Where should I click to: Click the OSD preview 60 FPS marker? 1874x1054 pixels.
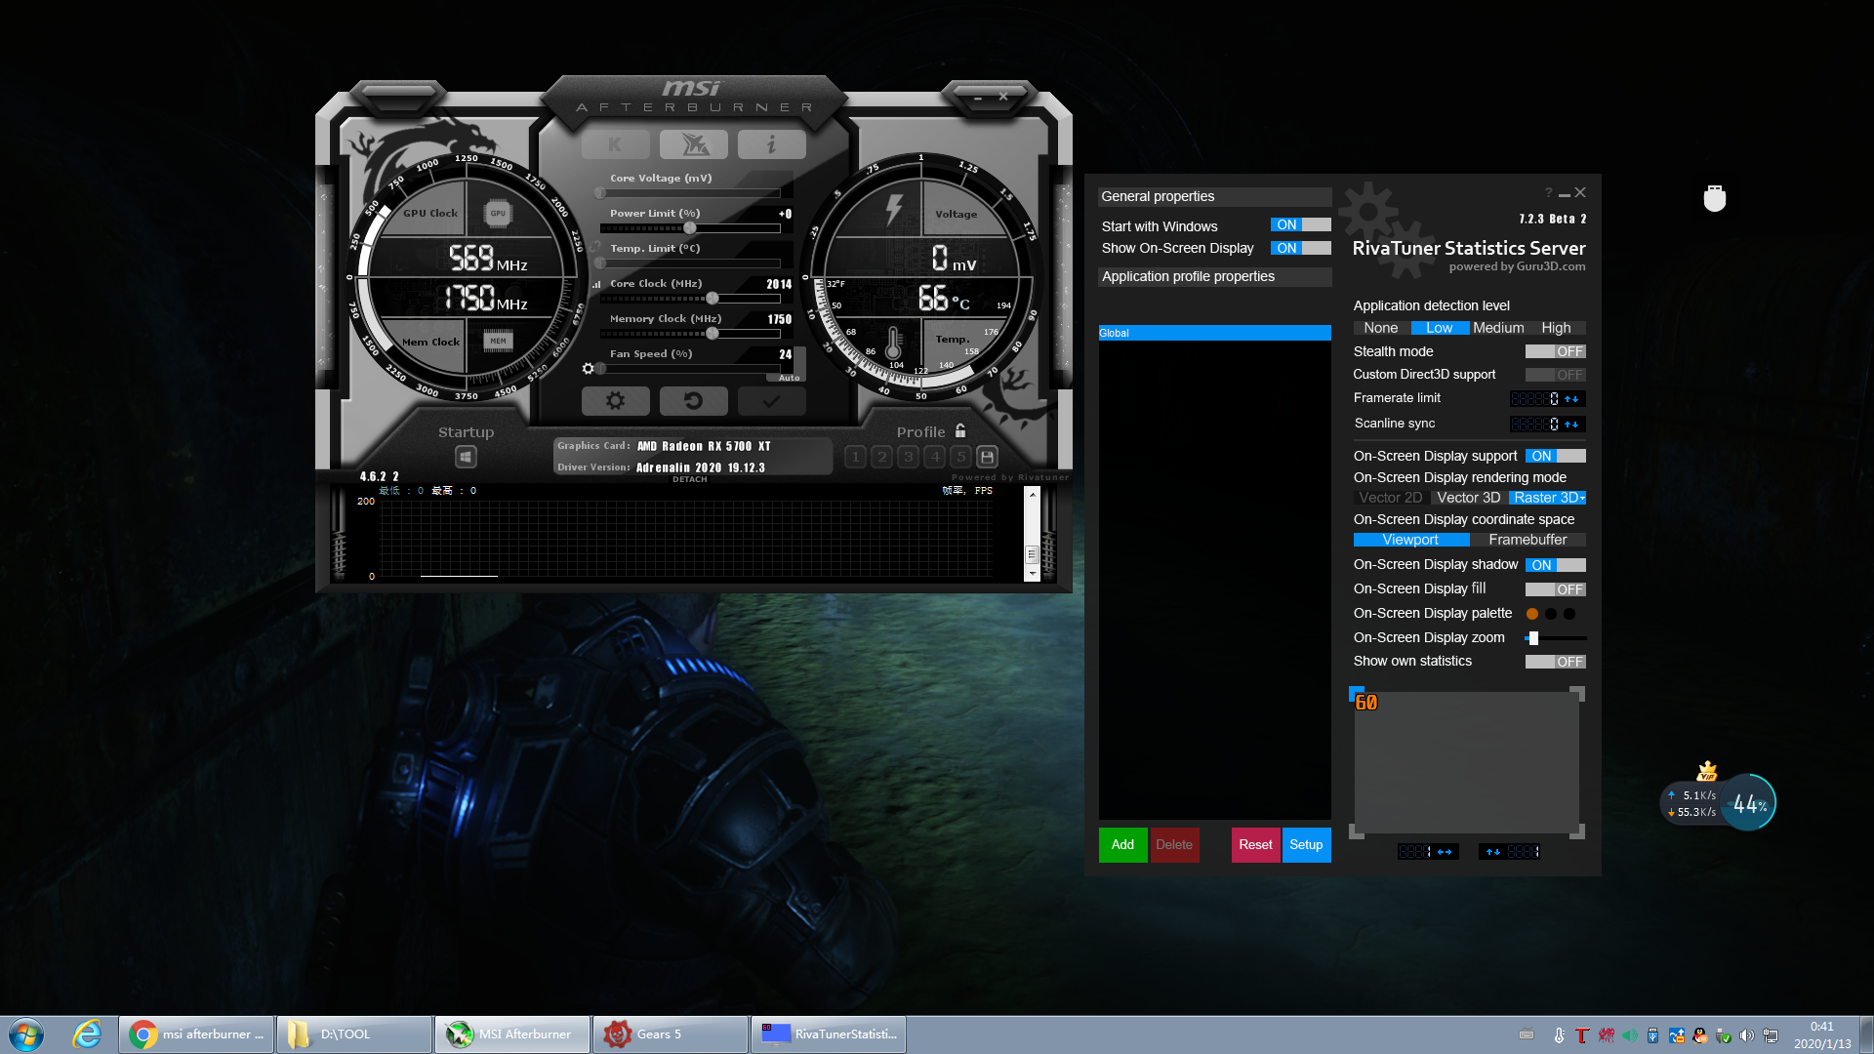coord(1365,703)
